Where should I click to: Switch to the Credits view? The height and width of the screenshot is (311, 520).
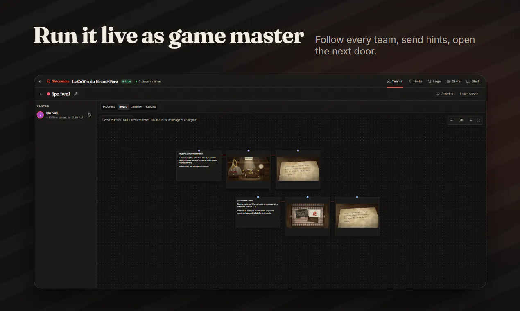click(151, 107)
